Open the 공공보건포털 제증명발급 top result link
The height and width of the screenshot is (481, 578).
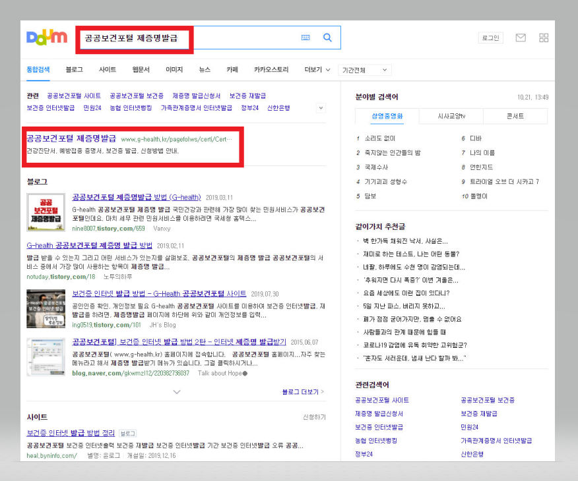(71, 138)
